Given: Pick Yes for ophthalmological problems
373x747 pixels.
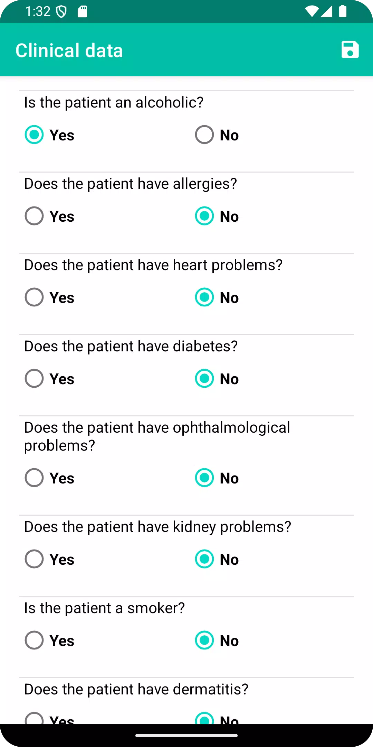Looking at the screenshot, I should pyautogui.click(x=49, y=478).
